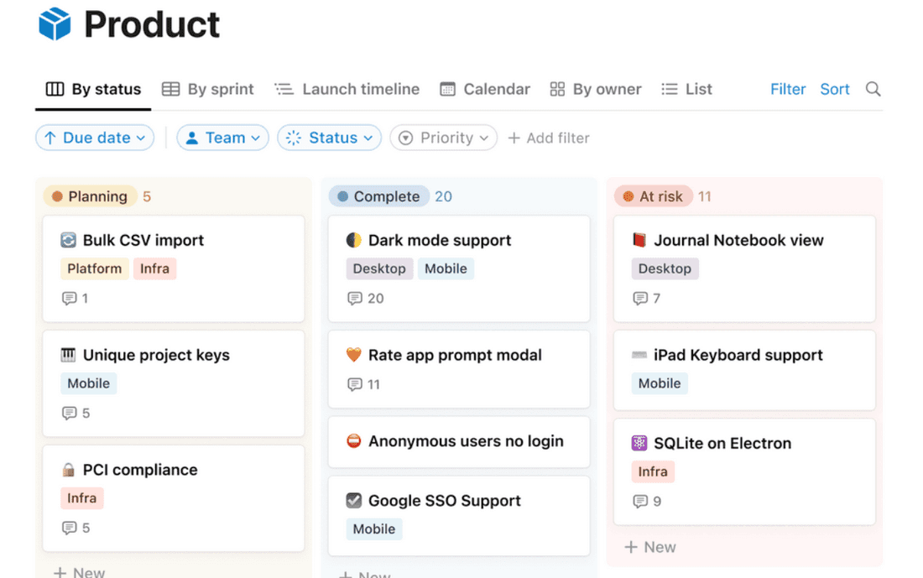
Task: Open the Team filter dropdown
Action: click(x=222, y=138)
